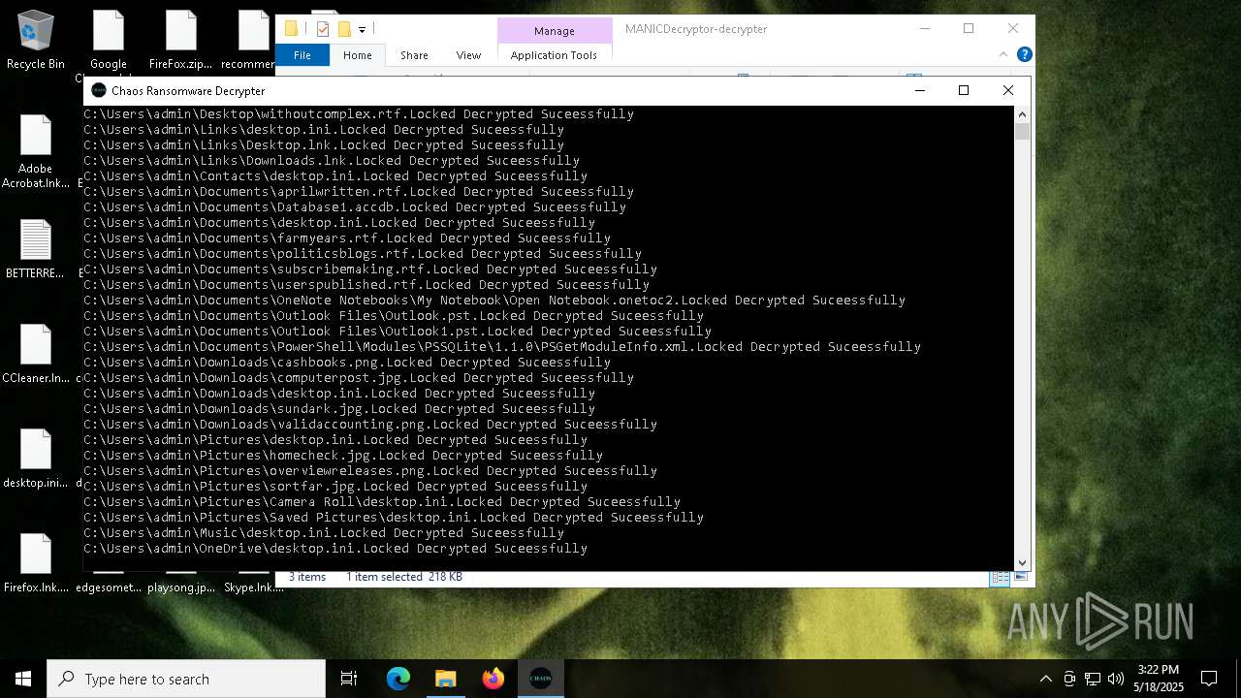Click the Chaos decrypter taskbar icon
This screenshot has height=698, width=1241.
(540, 679)
